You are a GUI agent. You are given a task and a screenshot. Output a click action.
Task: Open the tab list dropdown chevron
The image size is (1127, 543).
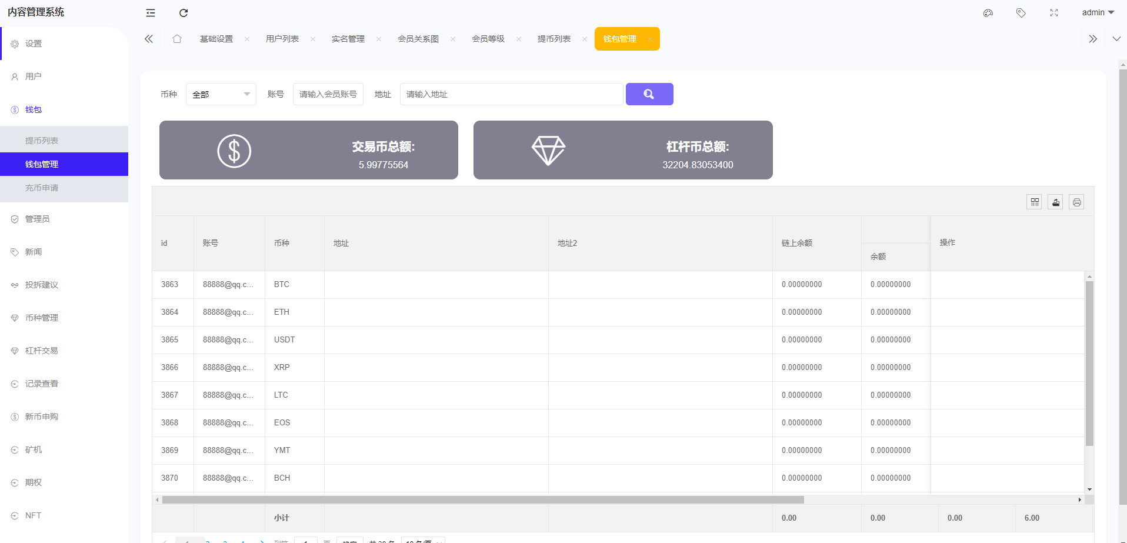pyautogui.click(x=1116, y=39)
